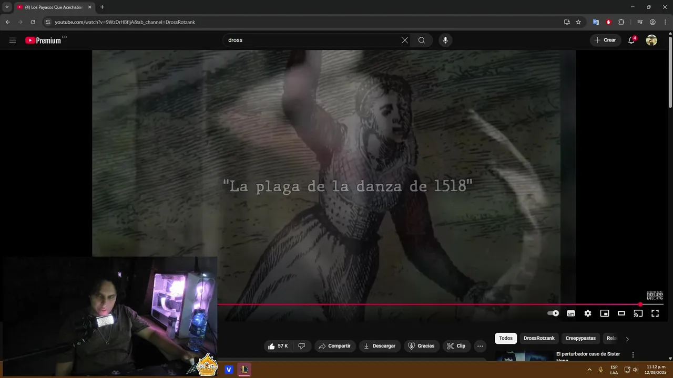Open the League of Legends taskbar app

click(x=244, y=370)
